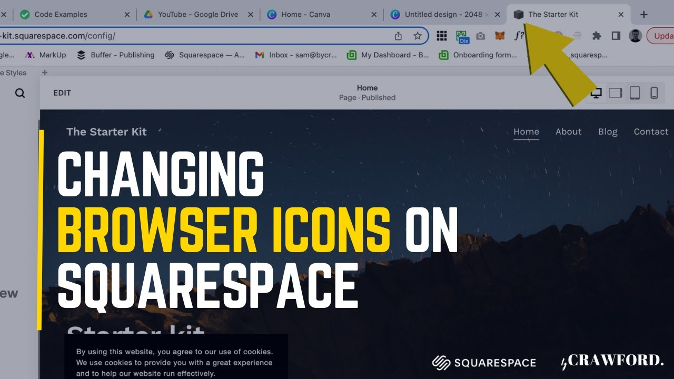674x379 pixels.
Task: Close the Code Examples tab
Action: [x=127, y=15]
